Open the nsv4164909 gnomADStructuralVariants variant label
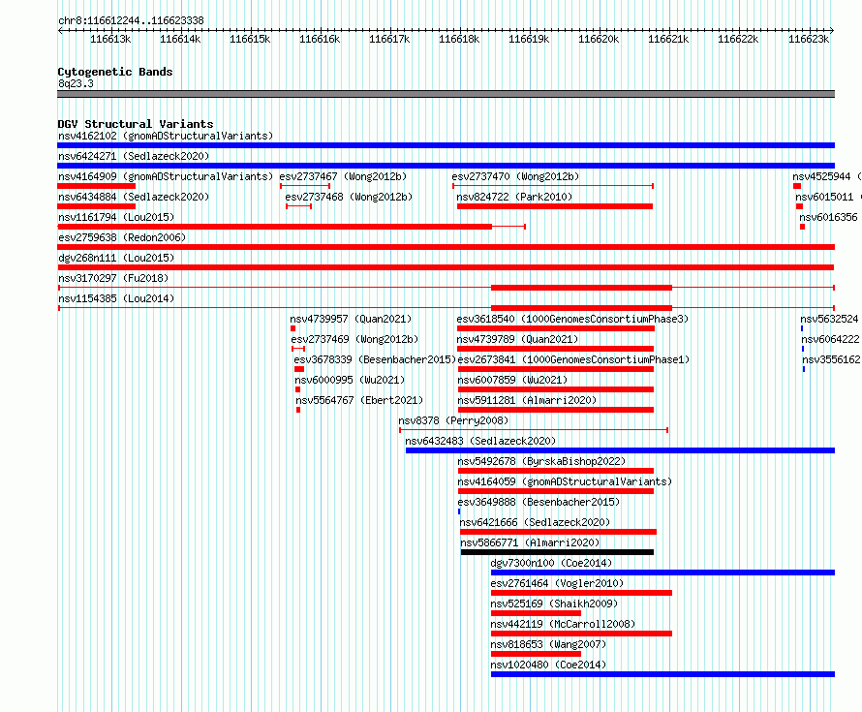This screenshot has width=862, height=712. pyautogui.click(x=166, y=176)
